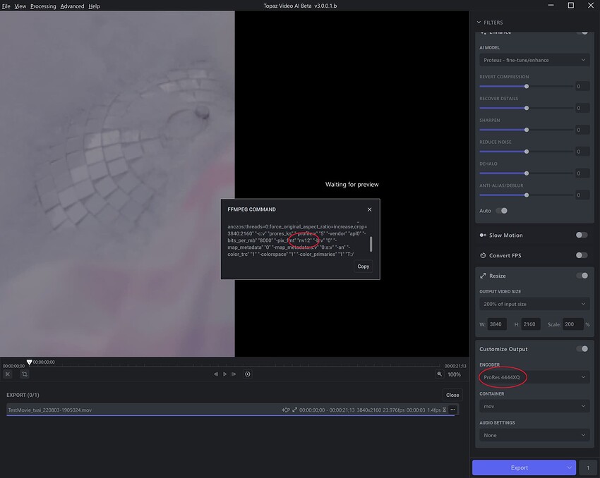Click the circular preview render icon
The width and height of the screenshot is (600, 478).
click(x=248, y=374)
